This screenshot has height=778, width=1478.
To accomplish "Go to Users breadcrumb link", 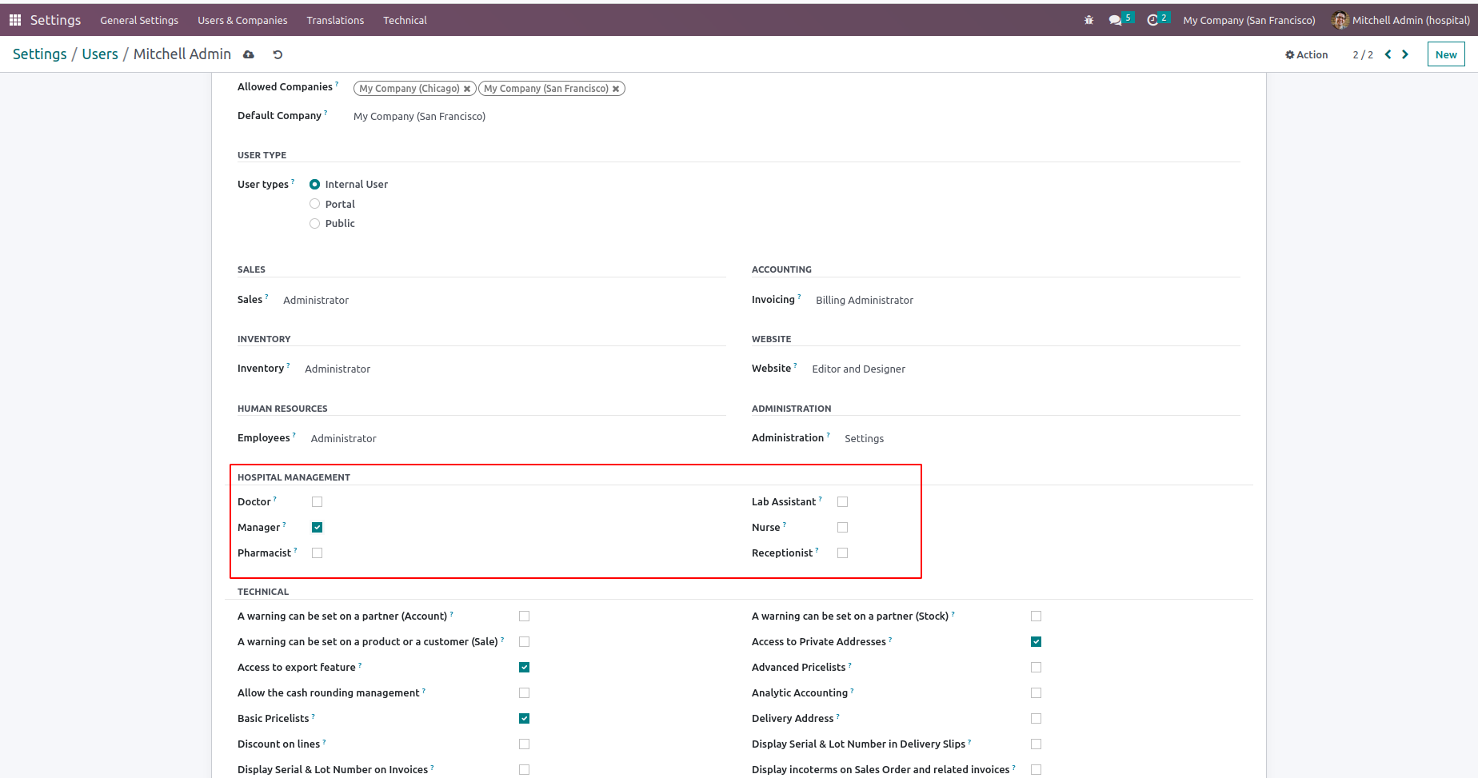I will pos(100,54).
